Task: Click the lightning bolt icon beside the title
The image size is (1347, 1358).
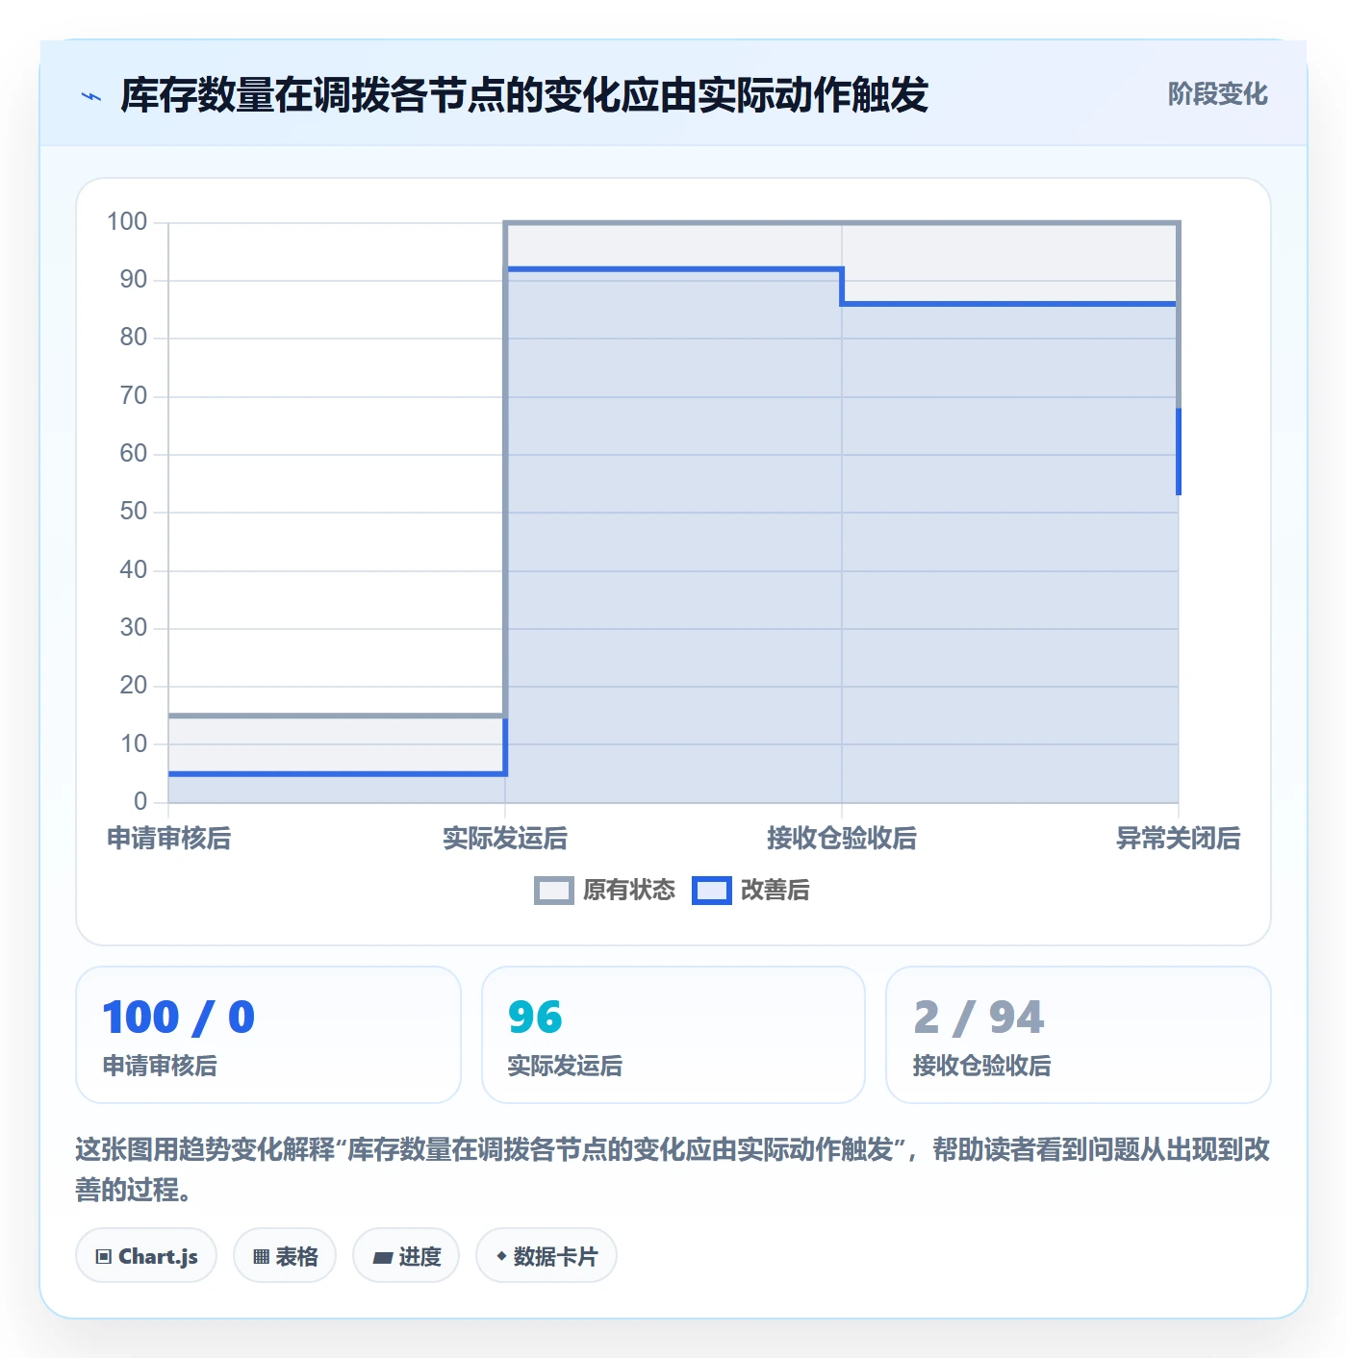Action: pyautogui.click(x=91, y=96)
